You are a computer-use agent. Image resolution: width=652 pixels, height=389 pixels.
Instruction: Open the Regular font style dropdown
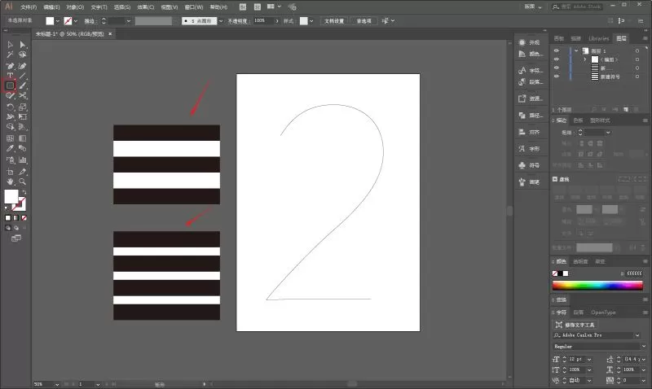(644, 346)
